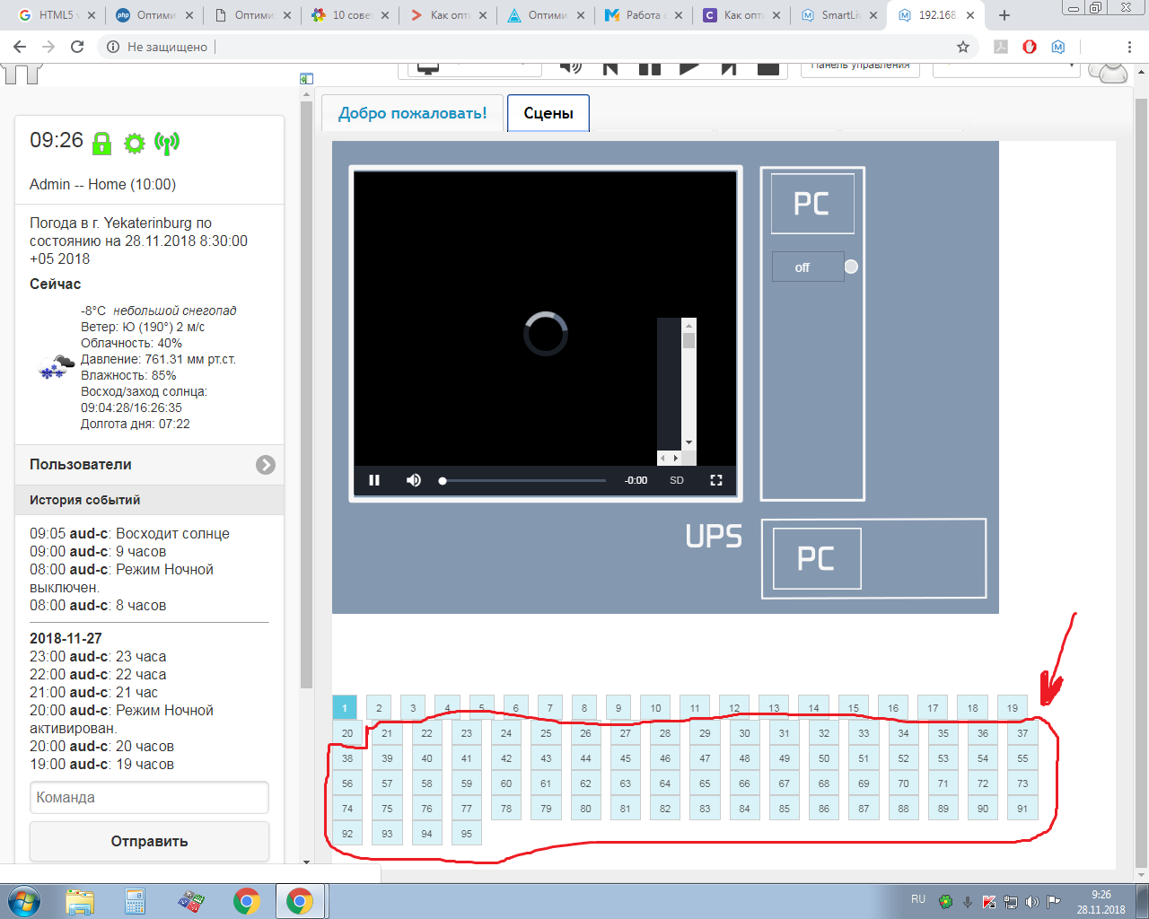Switch to Добро пожаловать! tab
This screenshot has width=1149, height=919.
point(413,113)
